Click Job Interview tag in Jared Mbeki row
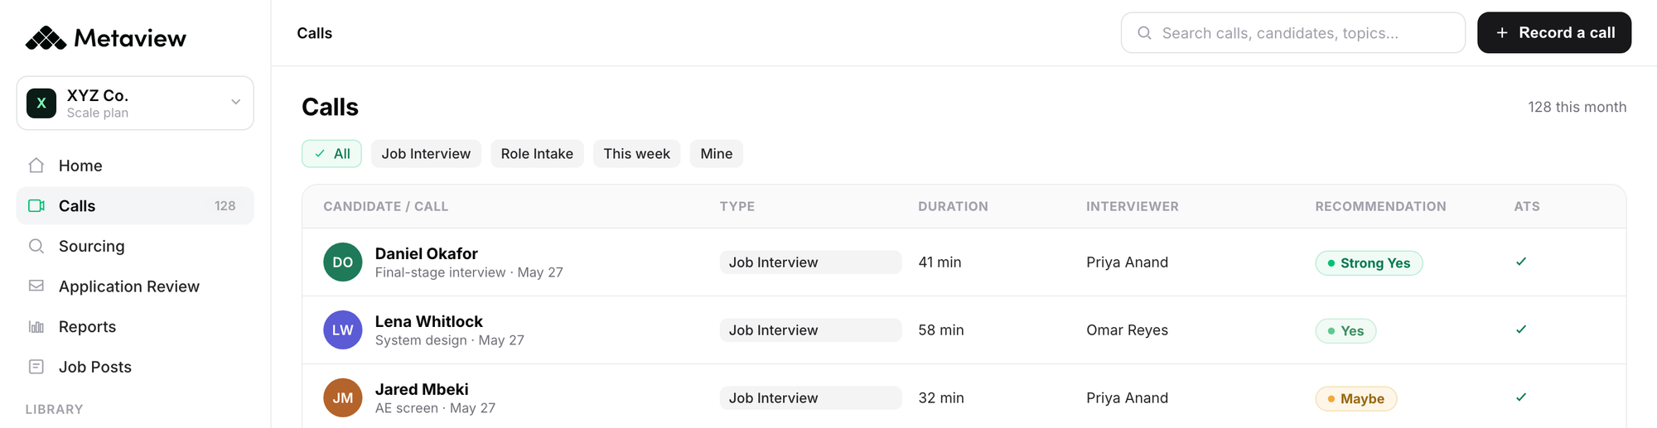 (810, 398)
